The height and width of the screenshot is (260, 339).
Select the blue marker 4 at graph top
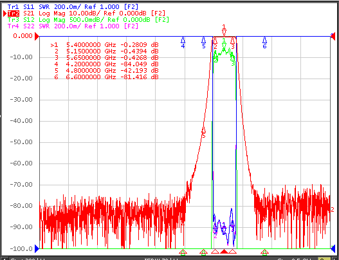click(x=183, y=42)
